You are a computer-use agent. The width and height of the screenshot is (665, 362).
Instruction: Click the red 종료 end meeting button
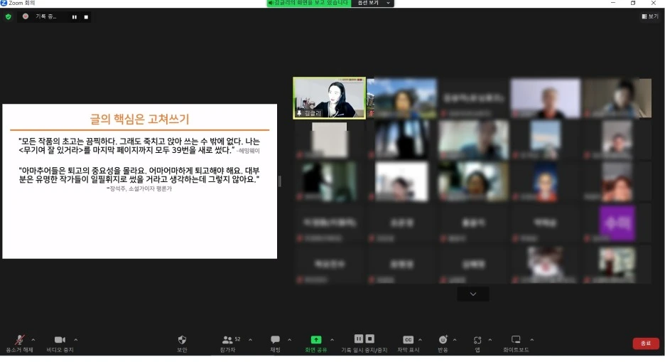646,344
